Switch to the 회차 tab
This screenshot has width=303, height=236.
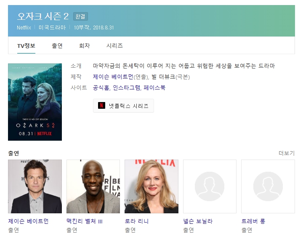click(x=84, y=46)
